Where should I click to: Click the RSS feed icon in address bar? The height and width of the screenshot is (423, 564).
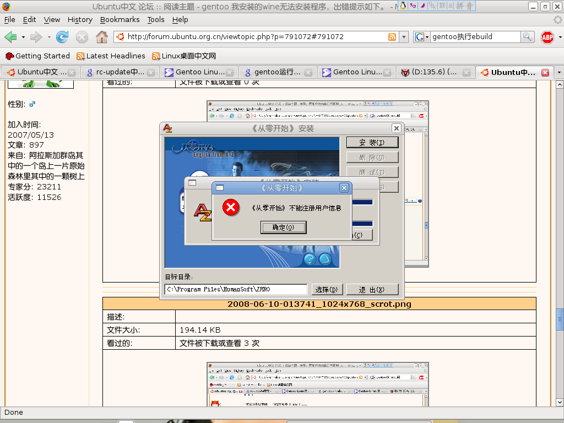(392, 37)
